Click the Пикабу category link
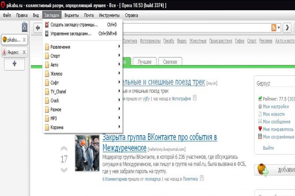The image size is (295, 196). [169, 41]
